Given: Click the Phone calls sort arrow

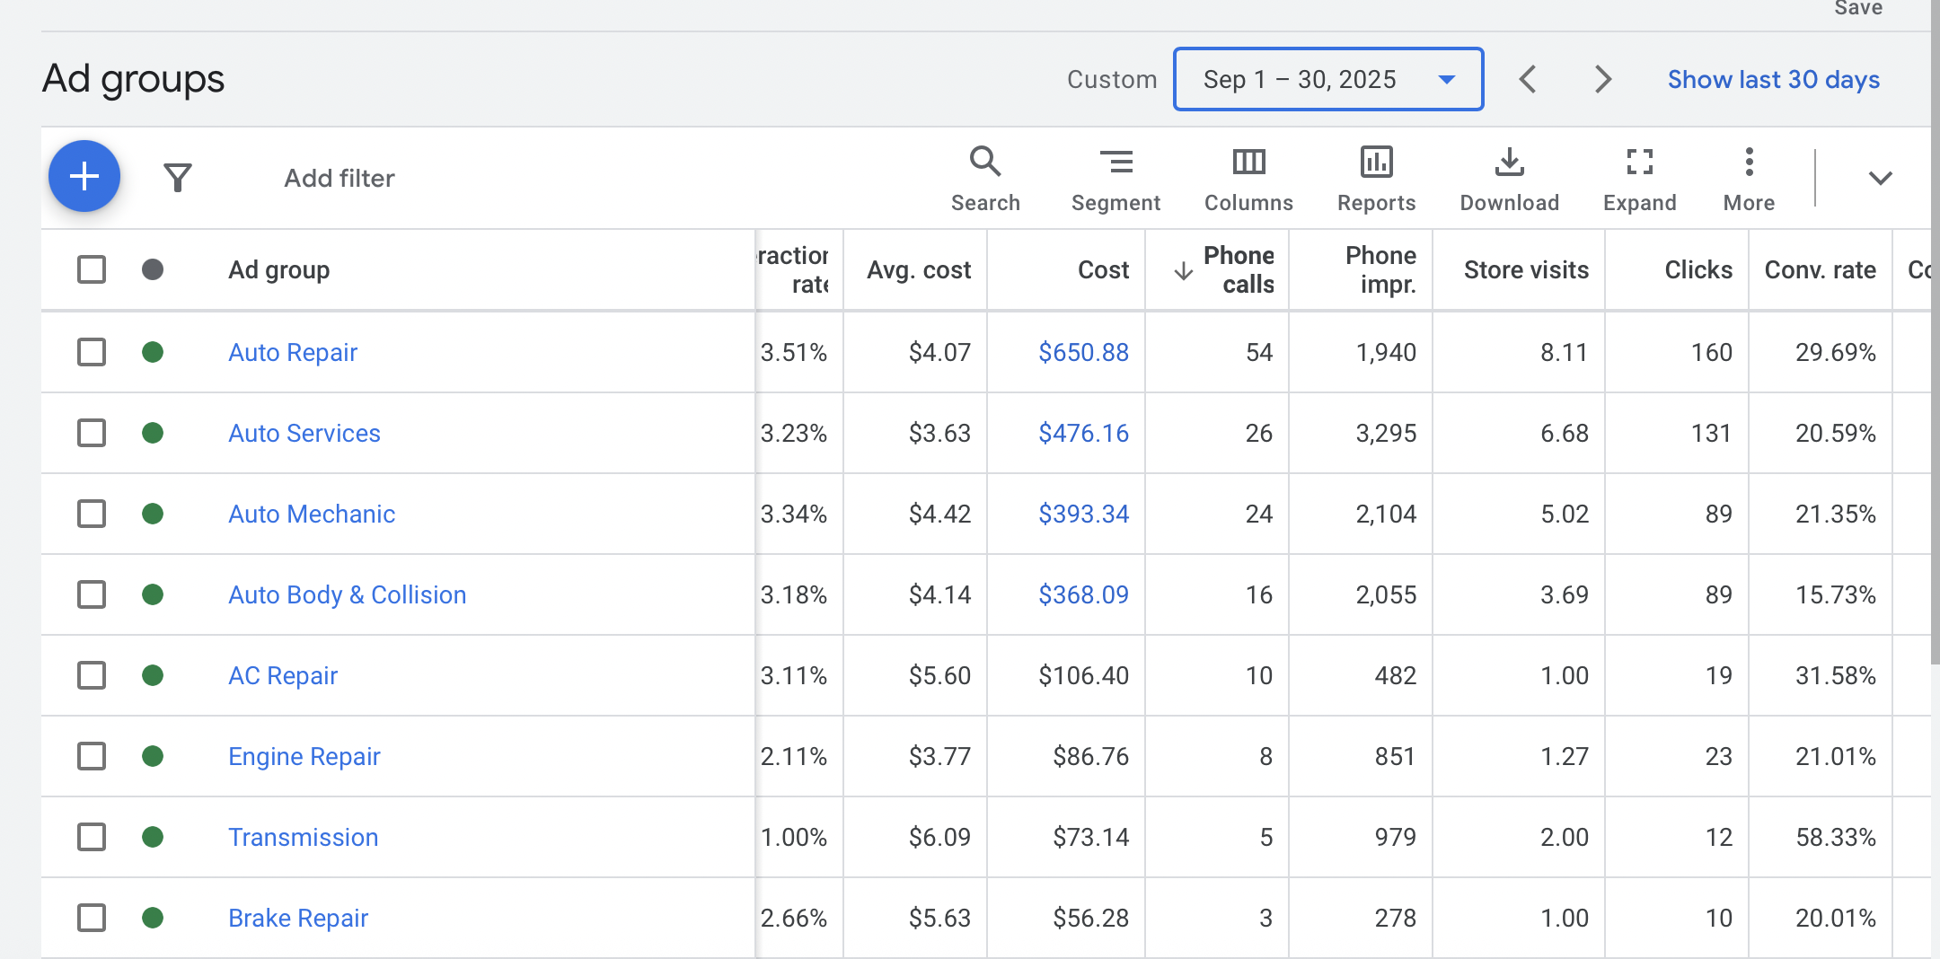Looking at the screenshot, I should click(x=1183, y=272).
